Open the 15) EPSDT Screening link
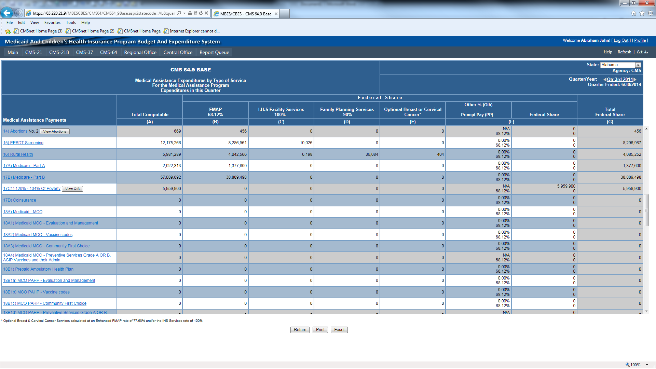 [x=23, y=143]
